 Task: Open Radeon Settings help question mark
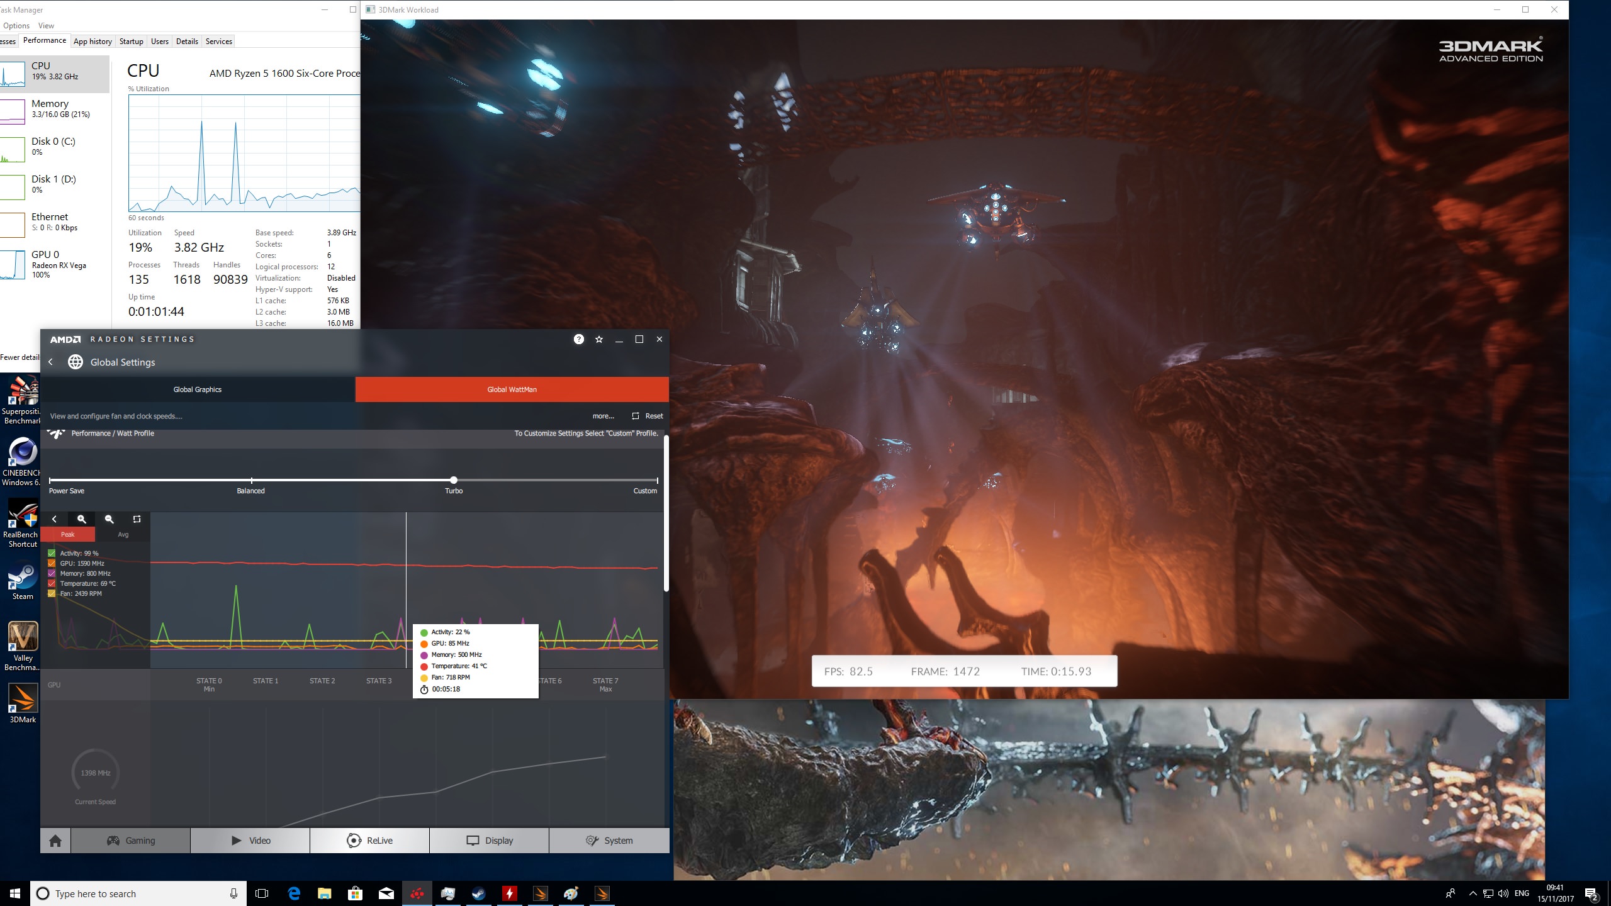click(579, 339)
